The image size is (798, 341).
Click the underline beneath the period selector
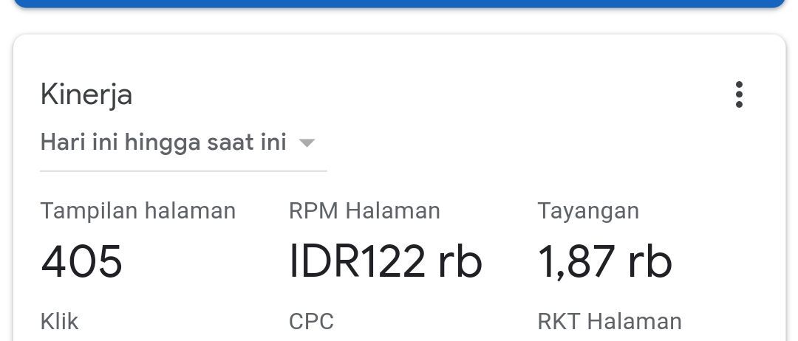183,170
